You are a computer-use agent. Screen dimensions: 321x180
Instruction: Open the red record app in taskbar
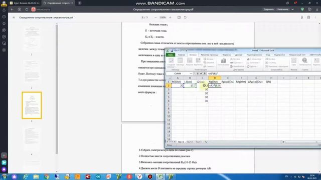coord(150,176)
